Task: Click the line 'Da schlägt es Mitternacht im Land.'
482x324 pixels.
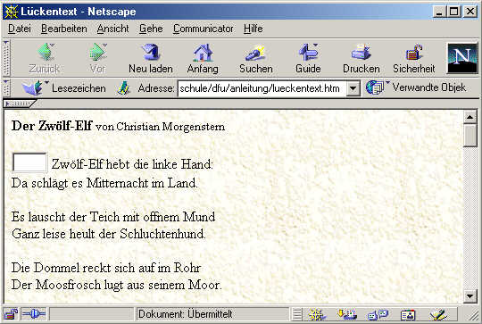Action: tap(104, 183)
